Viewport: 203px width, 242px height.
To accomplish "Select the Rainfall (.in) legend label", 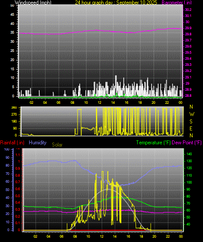I will point(12,143).
